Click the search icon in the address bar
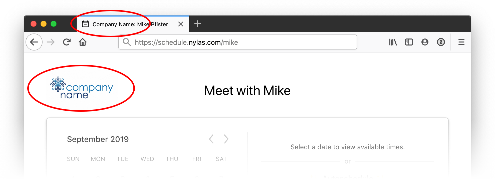 [127, 42]
